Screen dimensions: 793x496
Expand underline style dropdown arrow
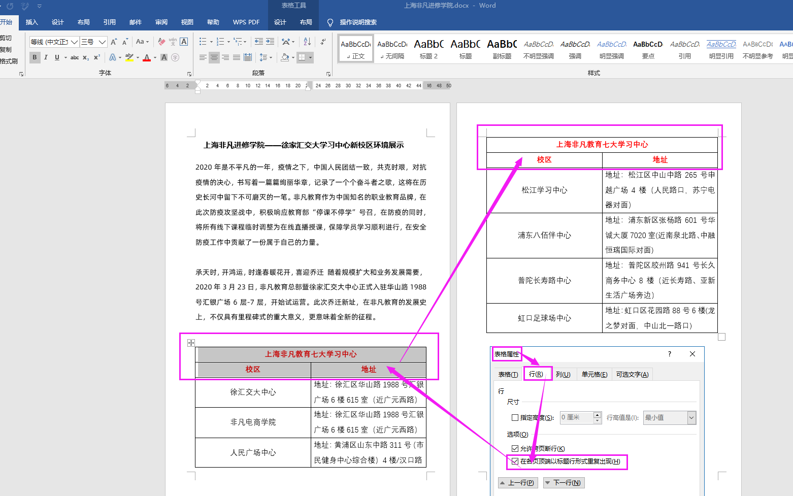[65, 57]
